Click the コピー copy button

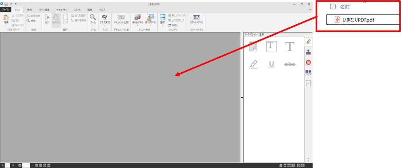(x=16, y=20)
